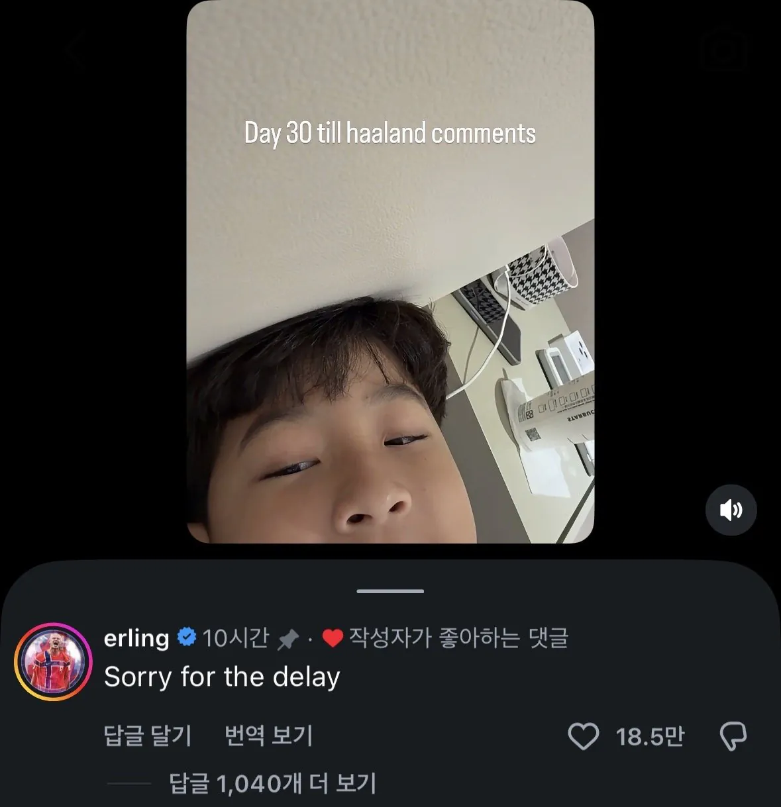
Task: Tap the comments sheet drag handle
Action: [390, 591]
